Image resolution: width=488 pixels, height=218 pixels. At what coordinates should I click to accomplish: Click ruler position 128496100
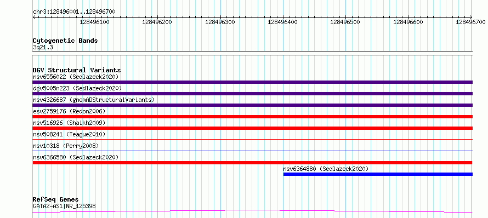pyautogui.click(x=94, y=22)
